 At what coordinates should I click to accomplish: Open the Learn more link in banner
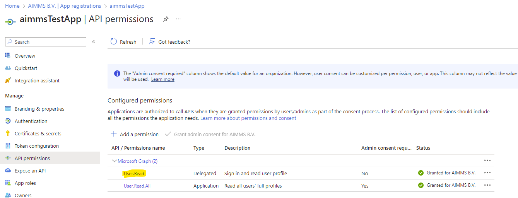point(162,79)
